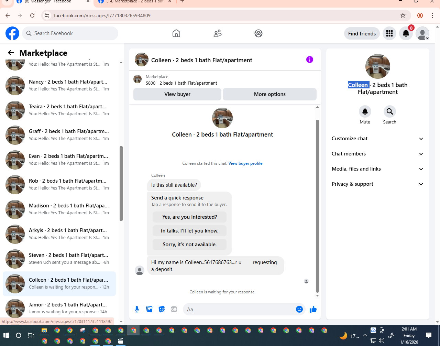Open the Friends icon in top navigation
Image resolution: width=440 pixels, height=346 pixels.
[218, 33]
